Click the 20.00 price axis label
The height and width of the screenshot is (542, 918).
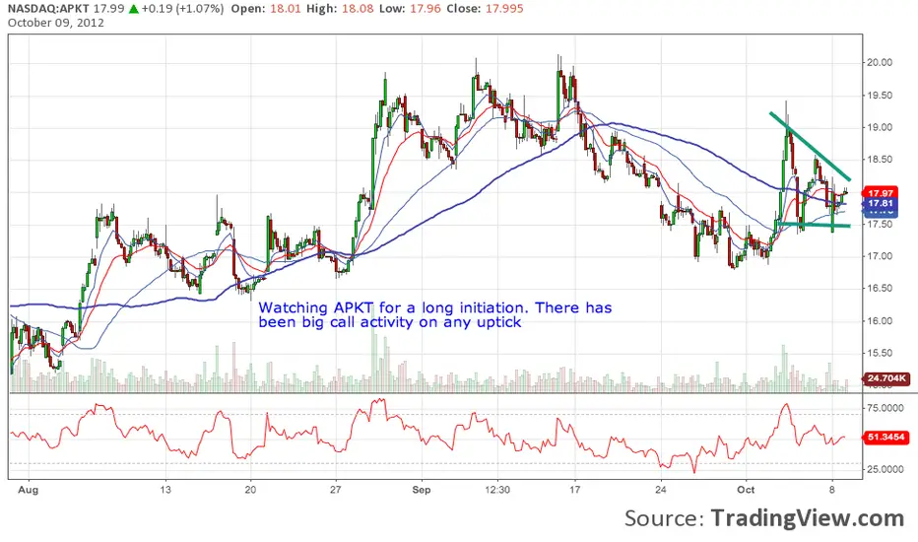click(x=880, y=63)
